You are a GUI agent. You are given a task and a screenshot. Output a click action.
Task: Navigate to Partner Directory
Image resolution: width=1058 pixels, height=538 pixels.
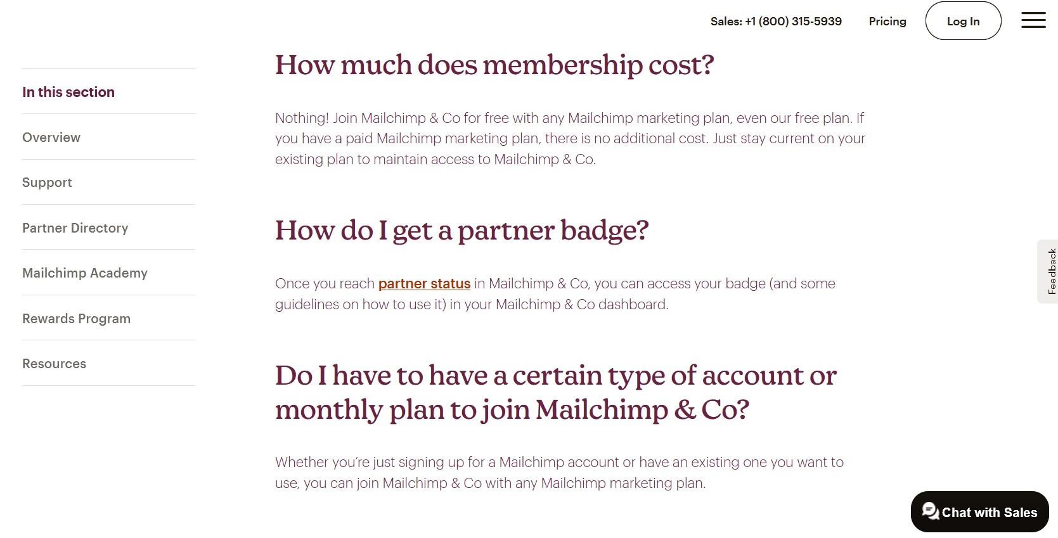point(75,228)
